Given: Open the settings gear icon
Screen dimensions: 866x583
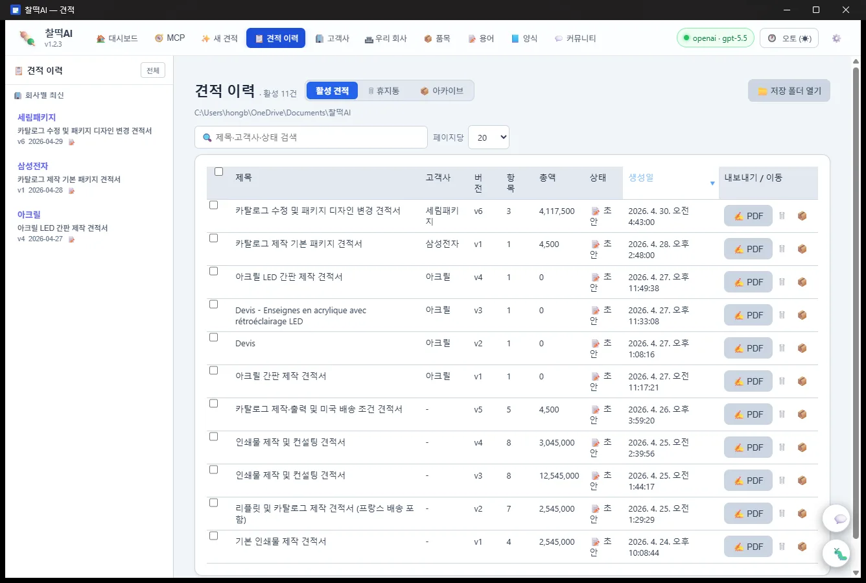Looking at the screenshot, I should [x=836, y=38].
